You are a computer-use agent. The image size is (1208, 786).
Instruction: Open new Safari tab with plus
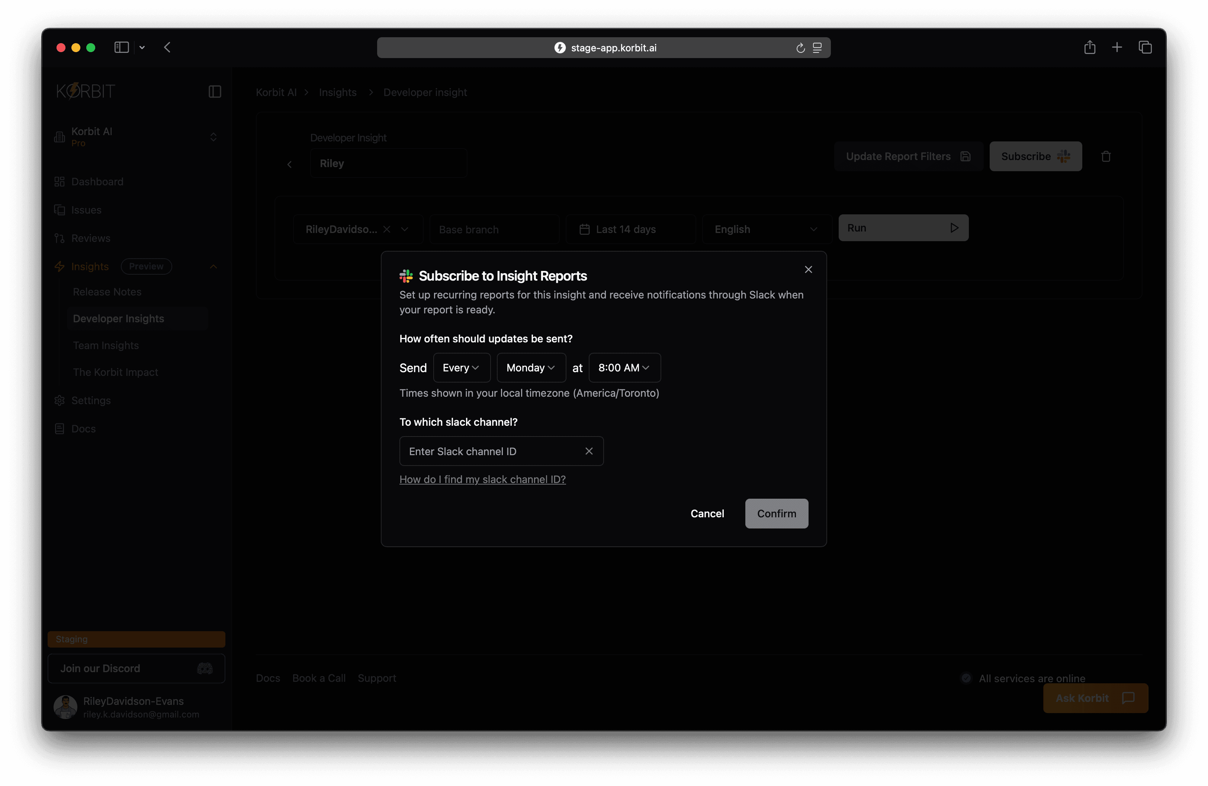click(1117, 47)
